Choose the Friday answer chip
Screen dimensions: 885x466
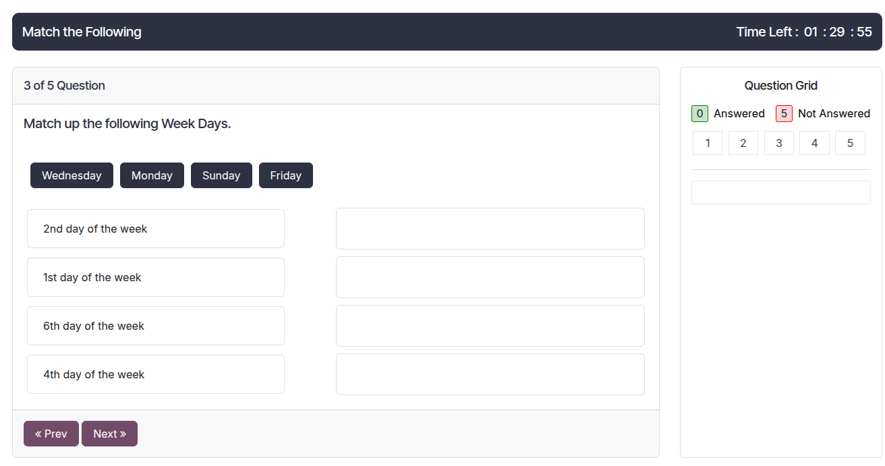tap(285, 175)
